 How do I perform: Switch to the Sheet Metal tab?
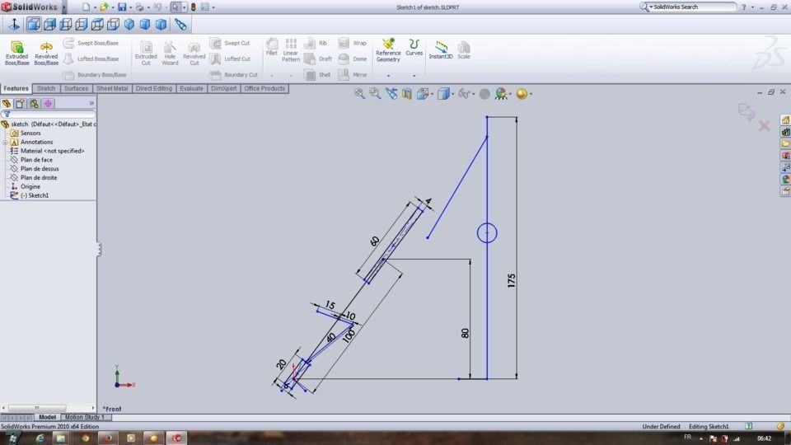[x=112, y=88]
